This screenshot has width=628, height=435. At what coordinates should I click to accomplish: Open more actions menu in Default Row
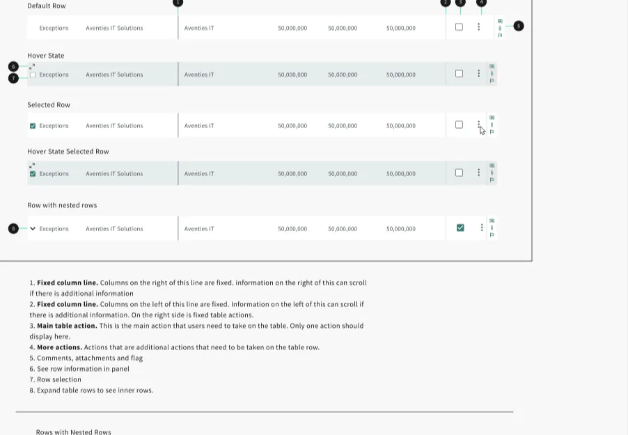[478, 27]
